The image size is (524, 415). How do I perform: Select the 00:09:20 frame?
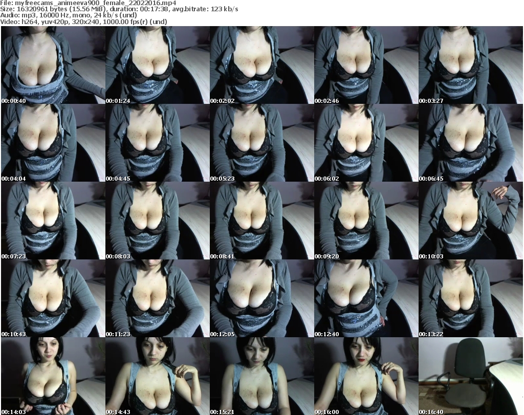[x=366, y=221]
